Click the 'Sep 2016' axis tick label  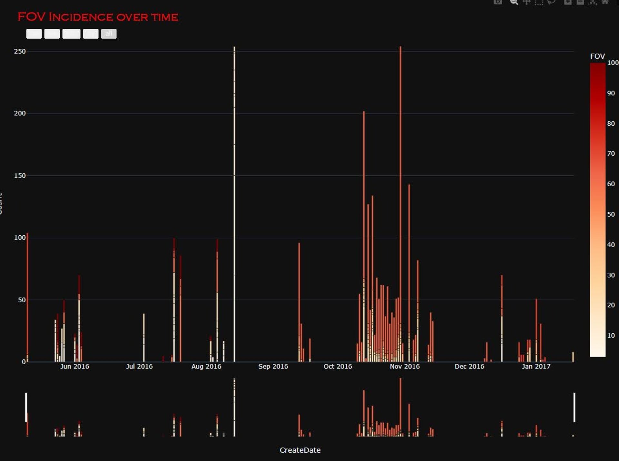coord(273,366)
